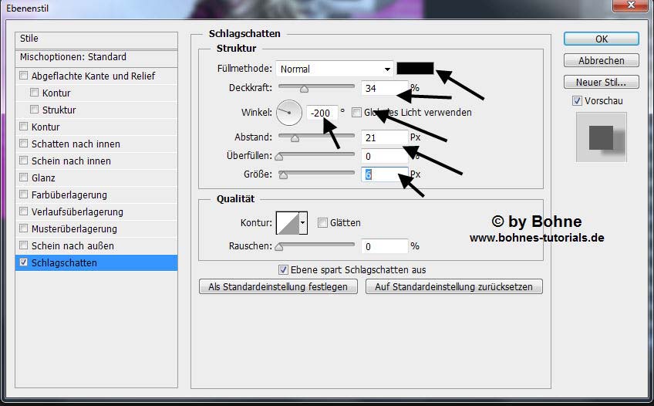Select the Schlagschatten entry in the list
654x406 pixels.
point(64,263)
